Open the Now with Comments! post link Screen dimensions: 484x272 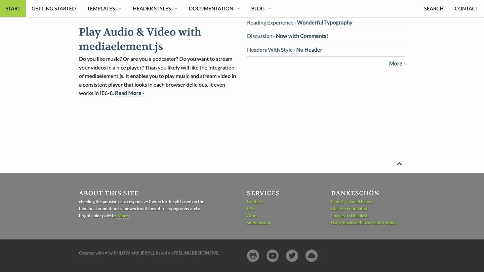tap(302, 36)
